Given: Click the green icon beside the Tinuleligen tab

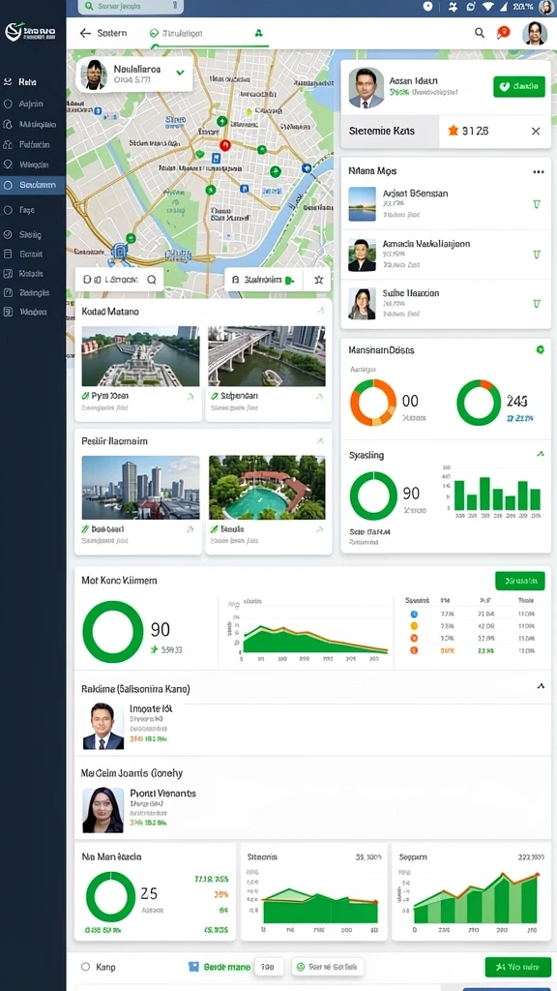Looking at the screenshot, I should pos(154,33).
